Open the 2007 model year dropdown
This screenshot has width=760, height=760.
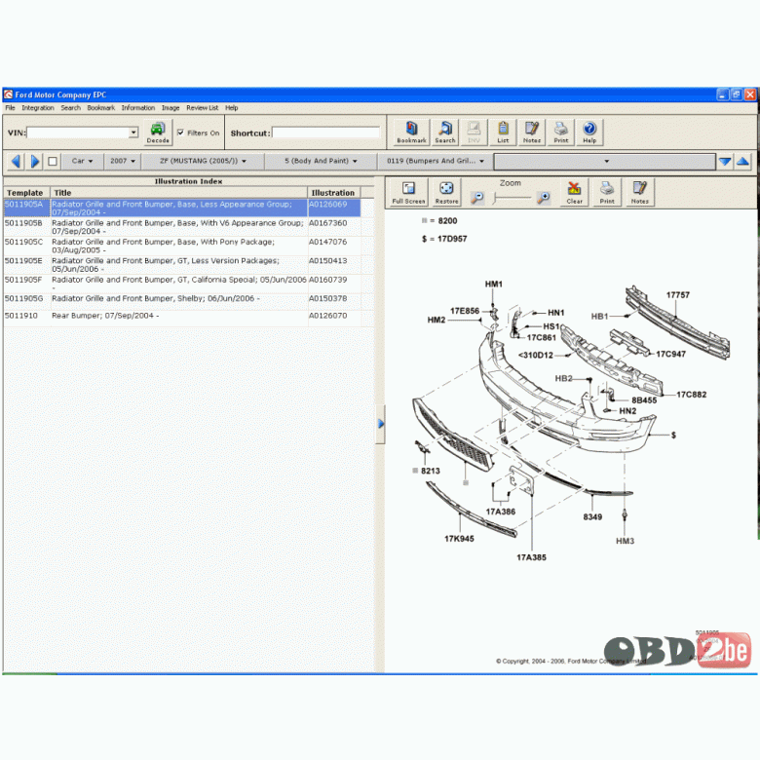coord(123,161)
